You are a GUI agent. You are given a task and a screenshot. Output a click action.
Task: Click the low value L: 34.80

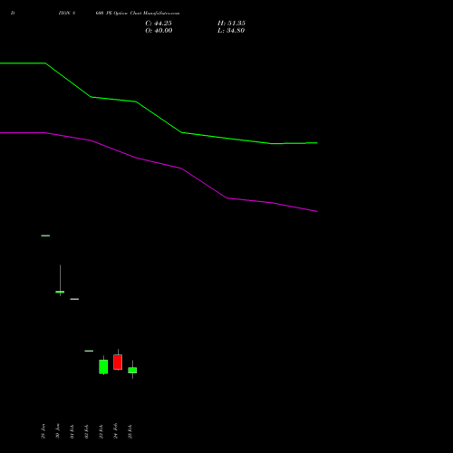pyautogui.click(x=231, y=31)
